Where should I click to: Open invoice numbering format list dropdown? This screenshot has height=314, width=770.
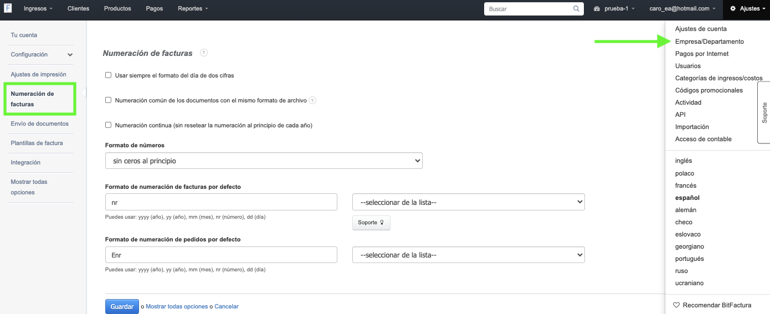[468, 202]
